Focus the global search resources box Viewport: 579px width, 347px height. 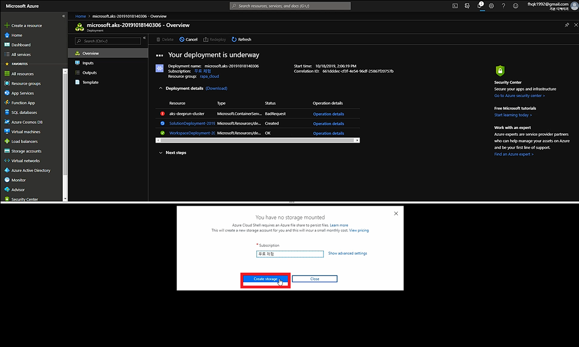click(x=290, y=6)
